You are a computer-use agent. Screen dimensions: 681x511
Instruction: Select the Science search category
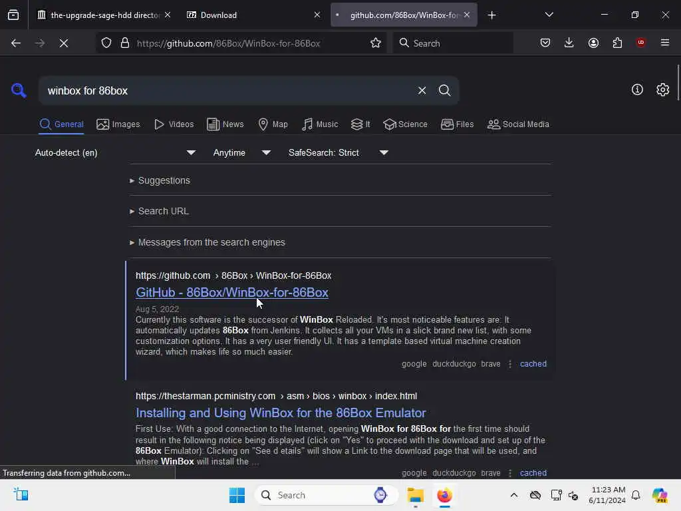pos(405,124)
